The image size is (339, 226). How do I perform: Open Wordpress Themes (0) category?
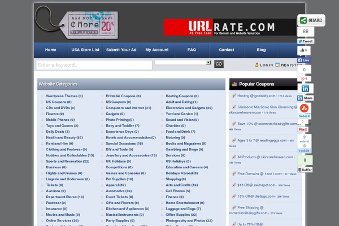64,96
